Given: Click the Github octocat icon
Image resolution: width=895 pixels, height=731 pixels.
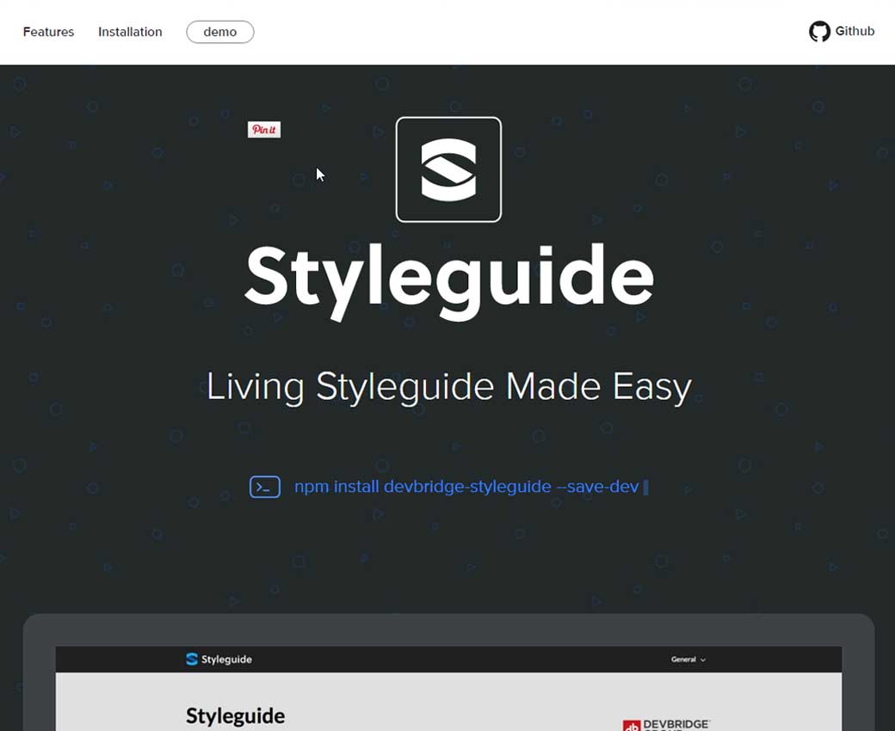Looking at the screenshot, I should (x=819, y=32).
